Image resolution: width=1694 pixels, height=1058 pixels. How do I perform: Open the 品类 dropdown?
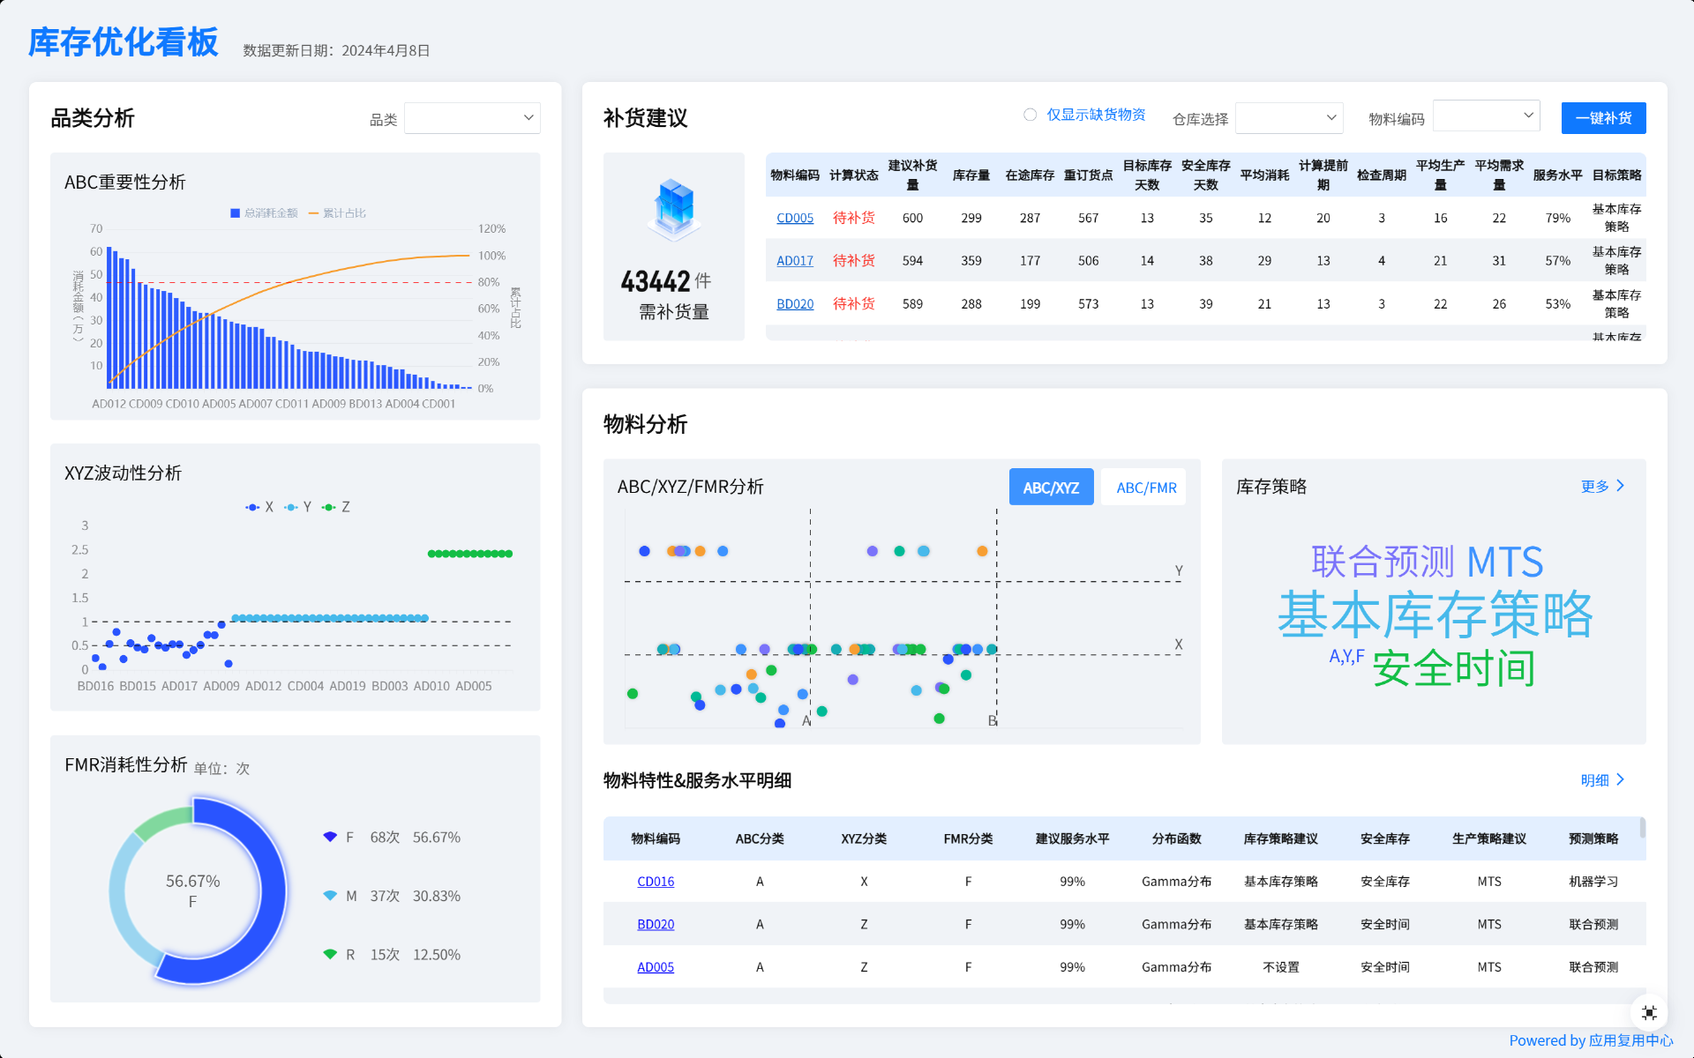472,118
